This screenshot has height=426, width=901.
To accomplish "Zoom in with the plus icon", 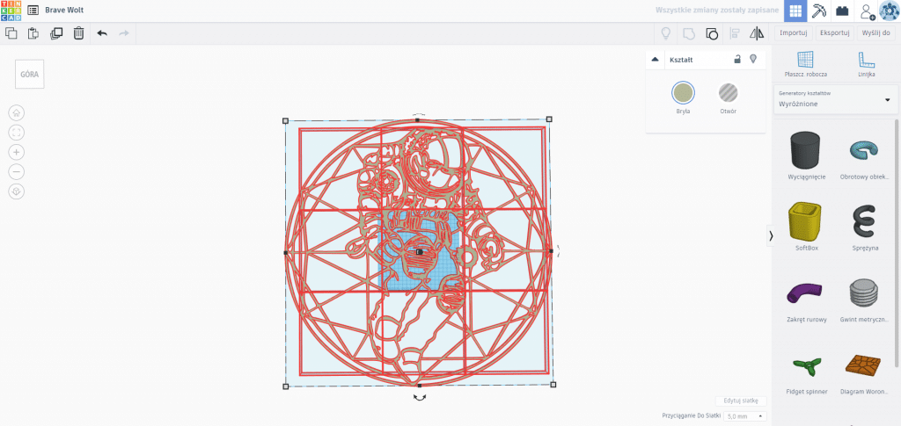I will coord(17,152).
